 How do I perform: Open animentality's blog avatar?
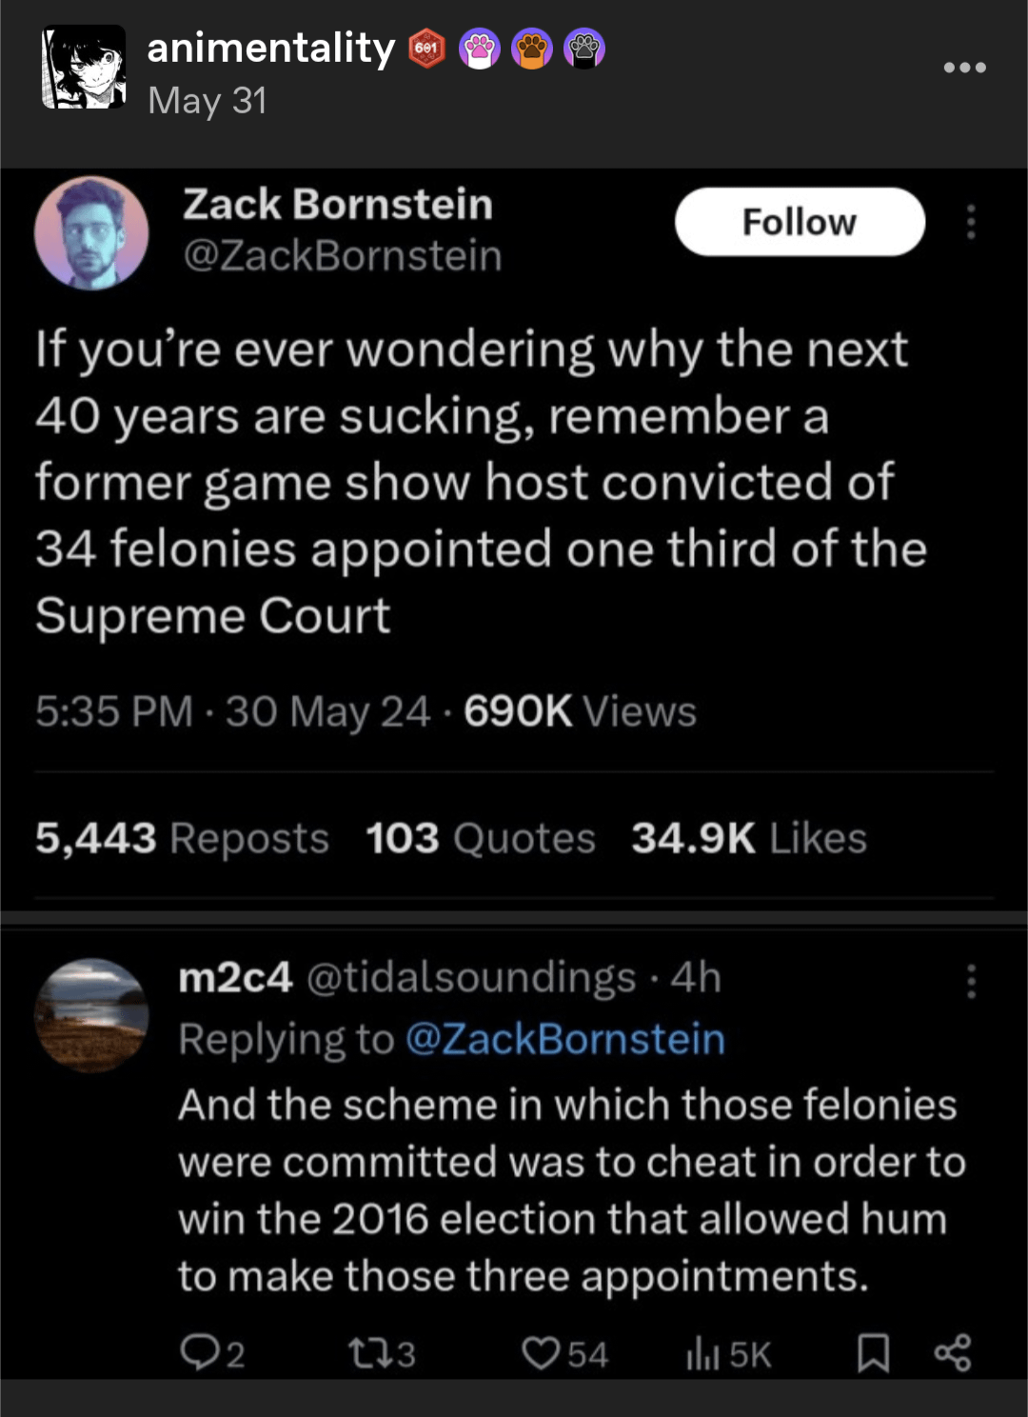[x=84, y=67]
